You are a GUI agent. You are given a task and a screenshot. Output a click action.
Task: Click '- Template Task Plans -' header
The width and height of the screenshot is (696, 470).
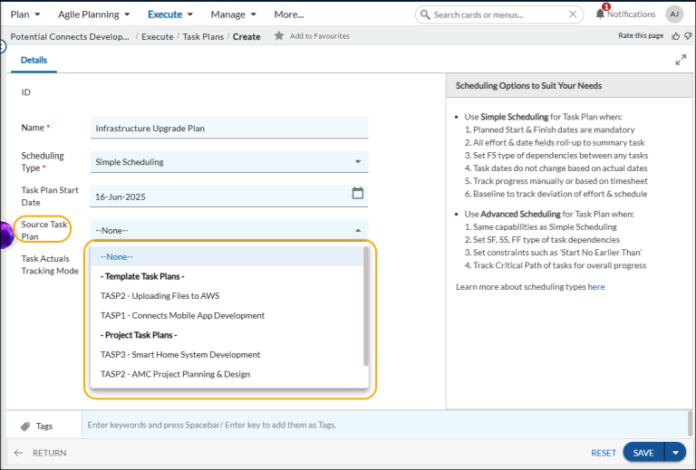(x=142, y=276)
